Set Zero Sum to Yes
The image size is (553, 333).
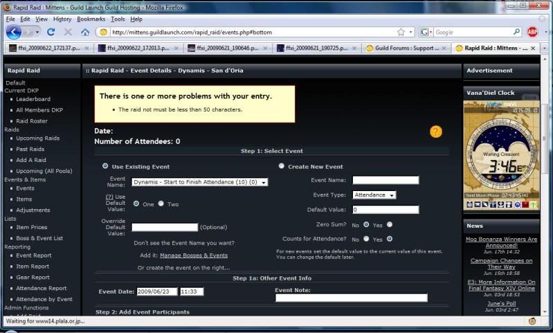(x=390, y=224)
